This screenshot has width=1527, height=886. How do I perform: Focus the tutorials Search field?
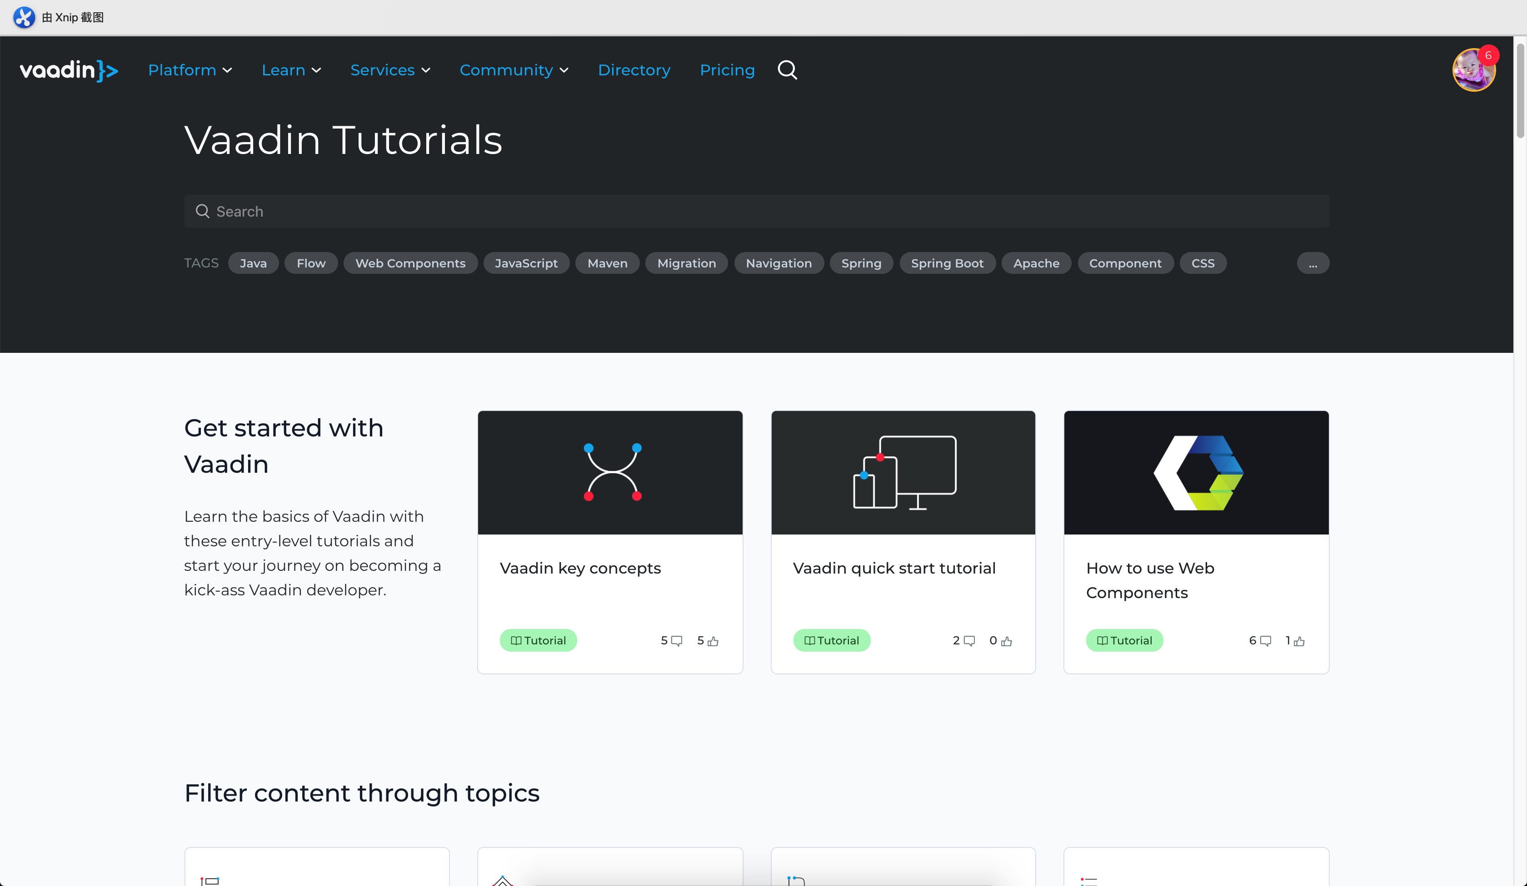coord(757,211)
